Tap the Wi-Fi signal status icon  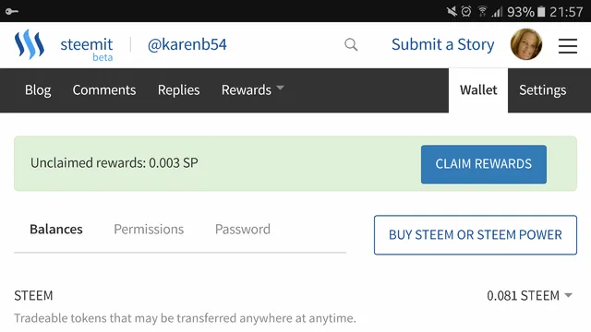click(482, 11)
